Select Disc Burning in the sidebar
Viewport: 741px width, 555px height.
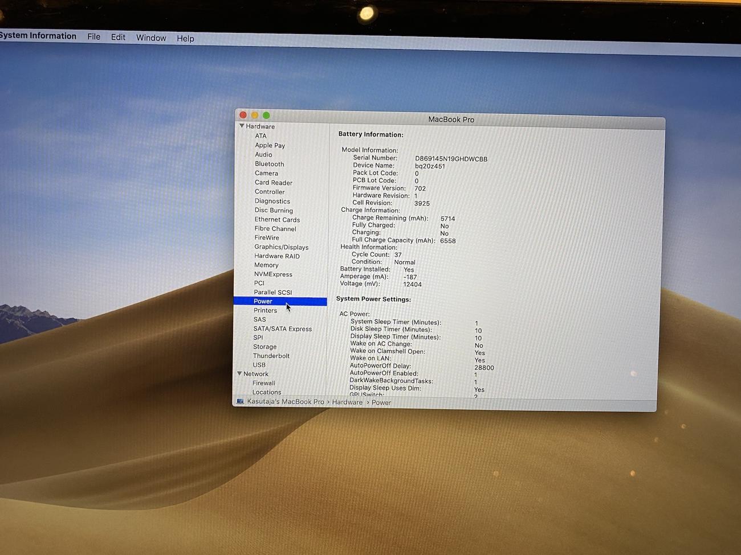pos(274,210)
